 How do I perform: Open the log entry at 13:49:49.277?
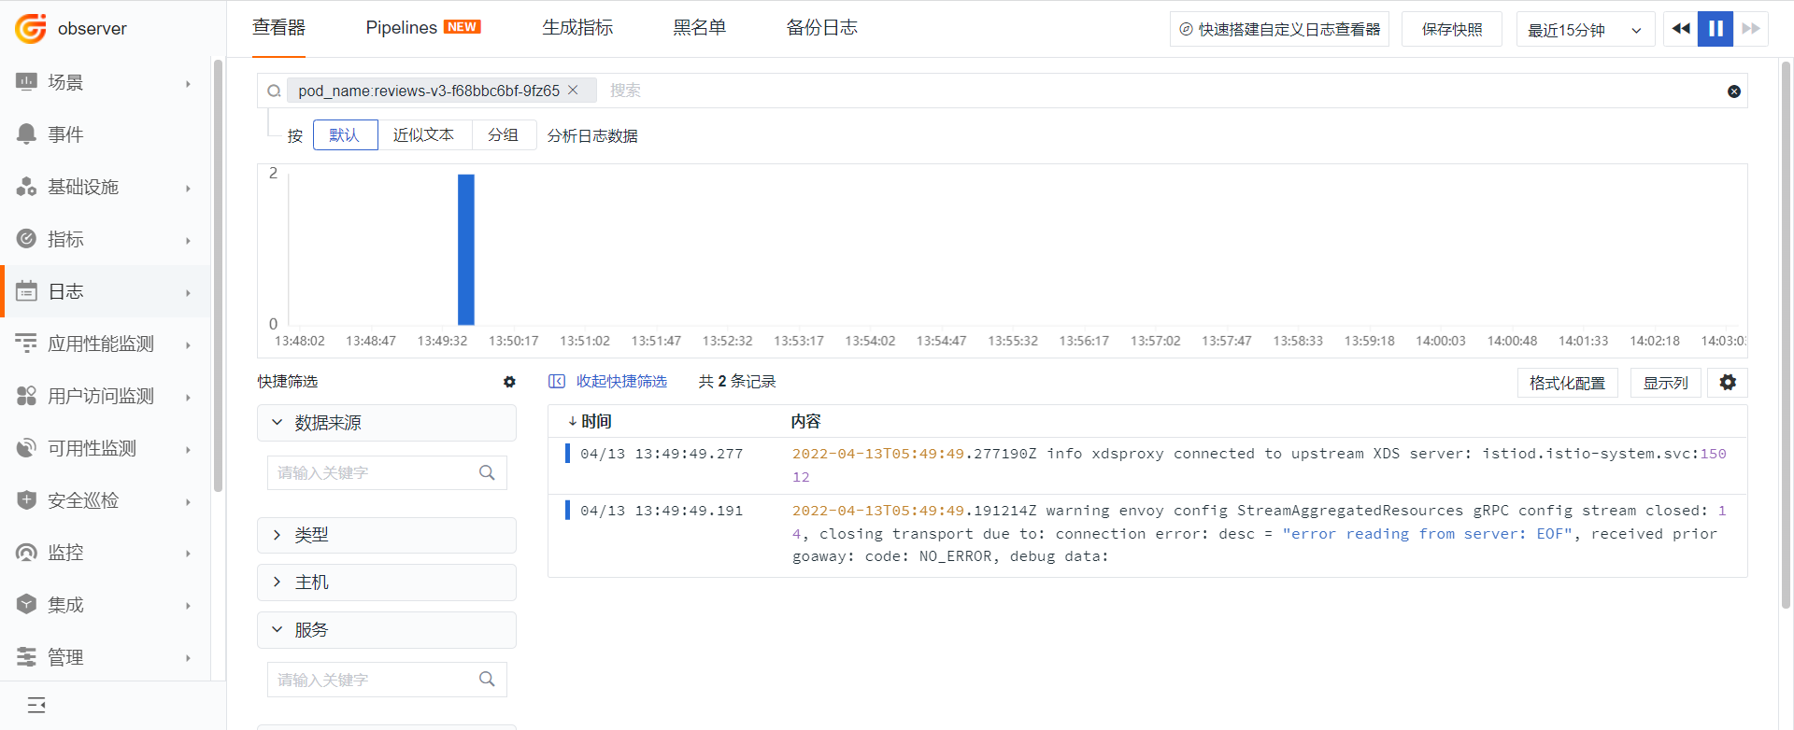click(1147, 466)
